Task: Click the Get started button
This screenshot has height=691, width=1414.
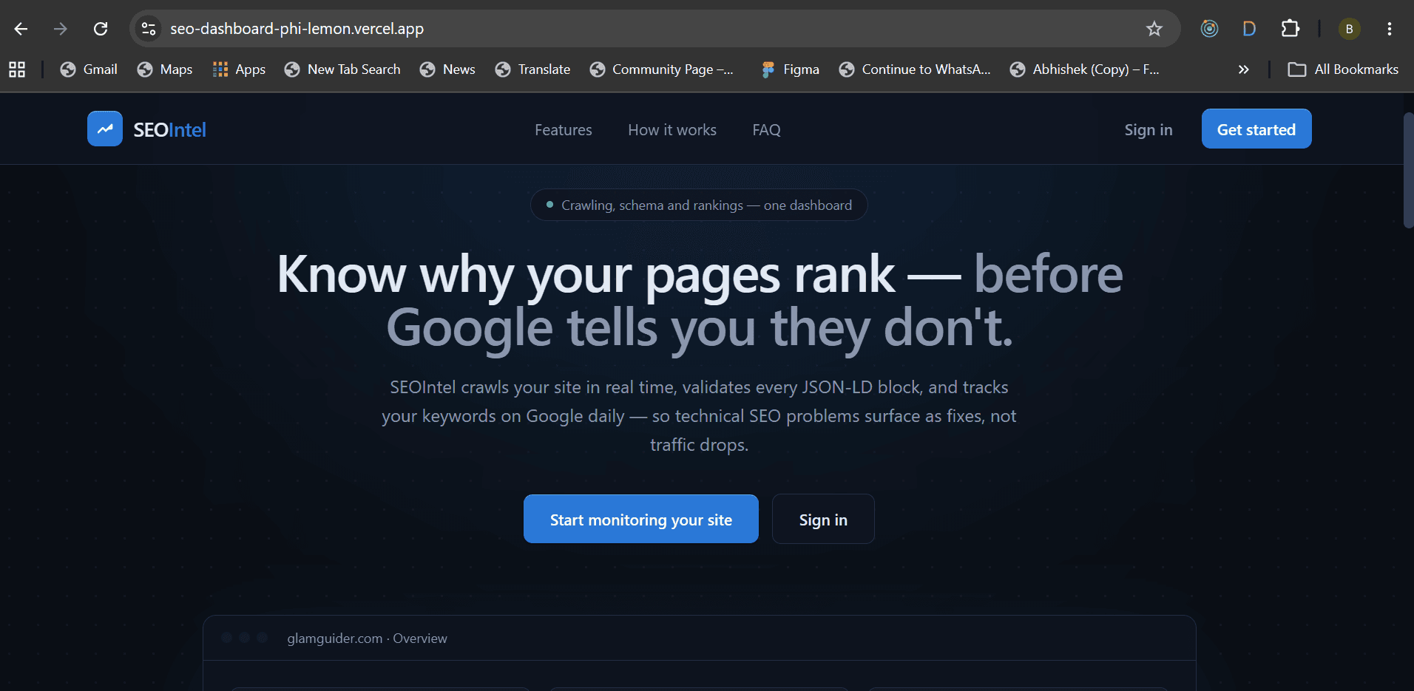Action: (1256, 129)
